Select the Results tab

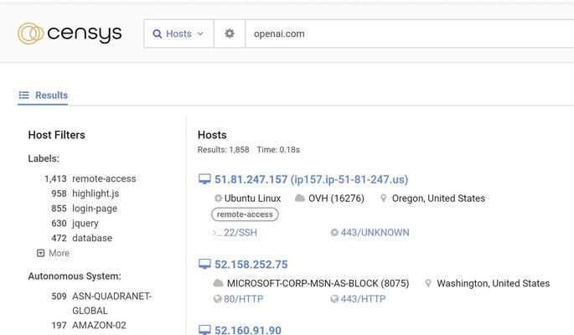pyautogui.click(x=43, y=95)
